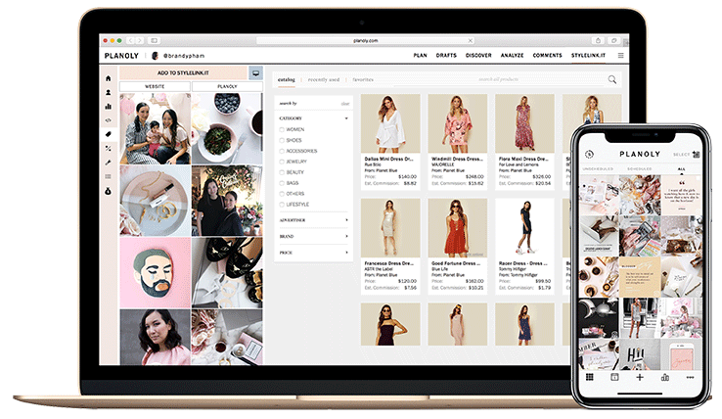Open the code embed sidebar icon
Viewport: 722px width, 419px height.
[109, 120]
